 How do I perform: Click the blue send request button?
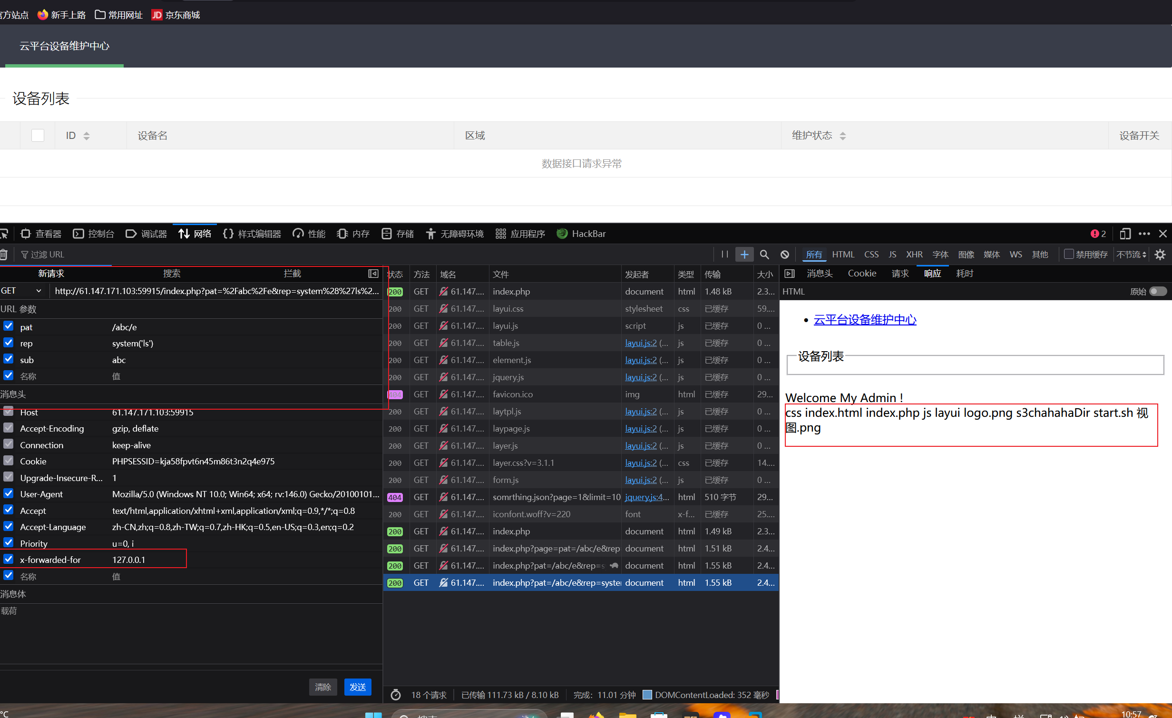(x=357, y=687)
